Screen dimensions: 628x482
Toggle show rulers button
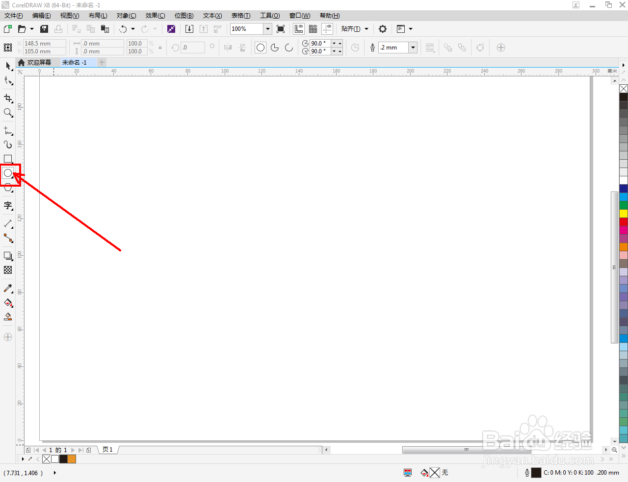[x=299, y=29]
